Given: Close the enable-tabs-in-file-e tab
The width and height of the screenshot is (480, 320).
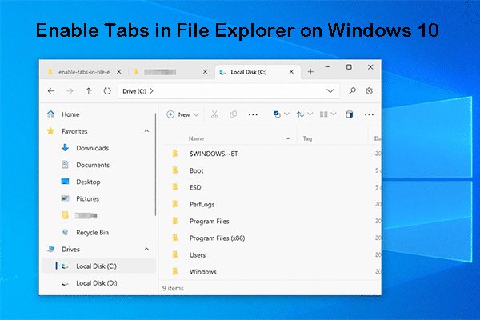Looking at the screenshot, I should pyautogui.click(x=119, y=72).
